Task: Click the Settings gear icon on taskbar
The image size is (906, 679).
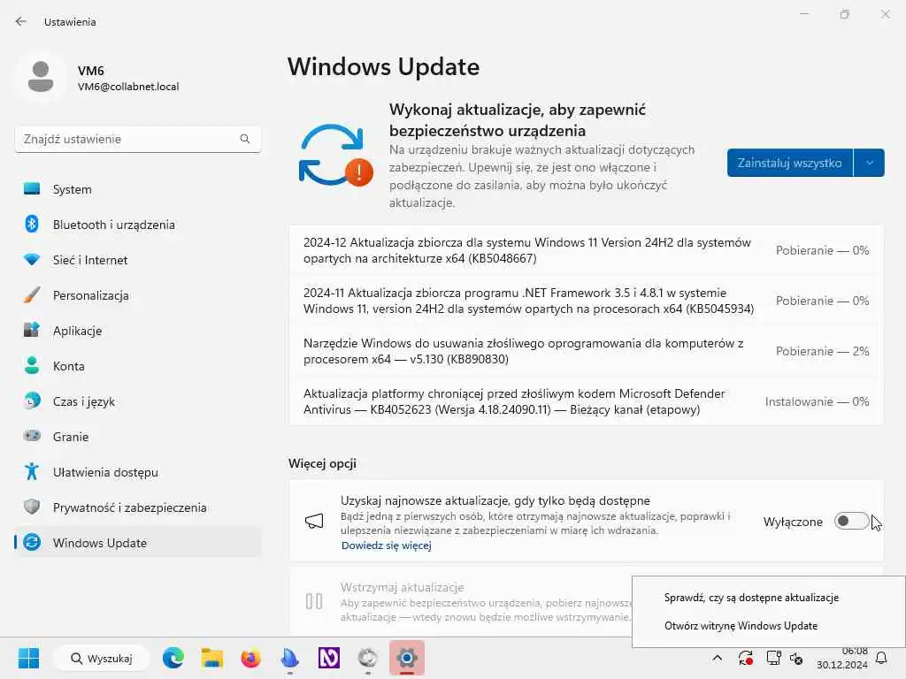Action: 407,658
